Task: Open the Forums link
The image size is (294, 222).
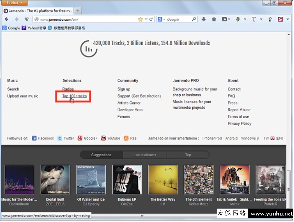Action: click(124, 117)
